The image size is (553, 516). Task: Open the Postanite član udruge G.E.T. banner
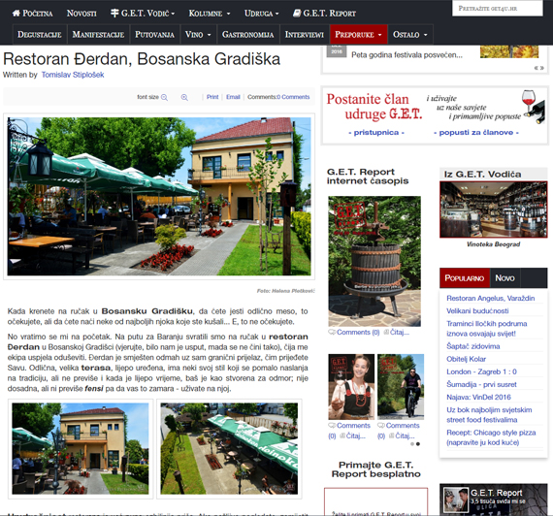[x=435, y=115]
